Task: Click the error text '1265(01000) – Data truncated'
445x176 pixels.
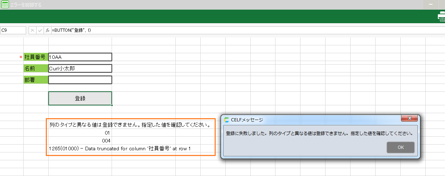Action: [120, 149]
